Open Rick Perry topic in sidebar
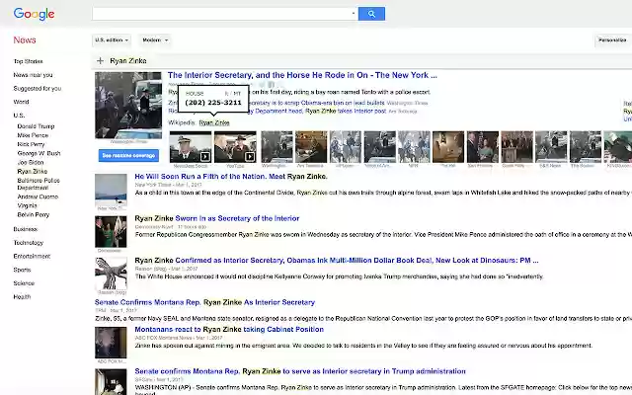 click(x=31, y=144)
